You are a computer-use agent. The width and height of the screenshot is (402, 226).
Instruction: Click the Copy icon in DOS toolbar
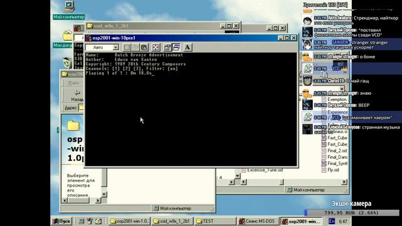[x=136, y=48]
